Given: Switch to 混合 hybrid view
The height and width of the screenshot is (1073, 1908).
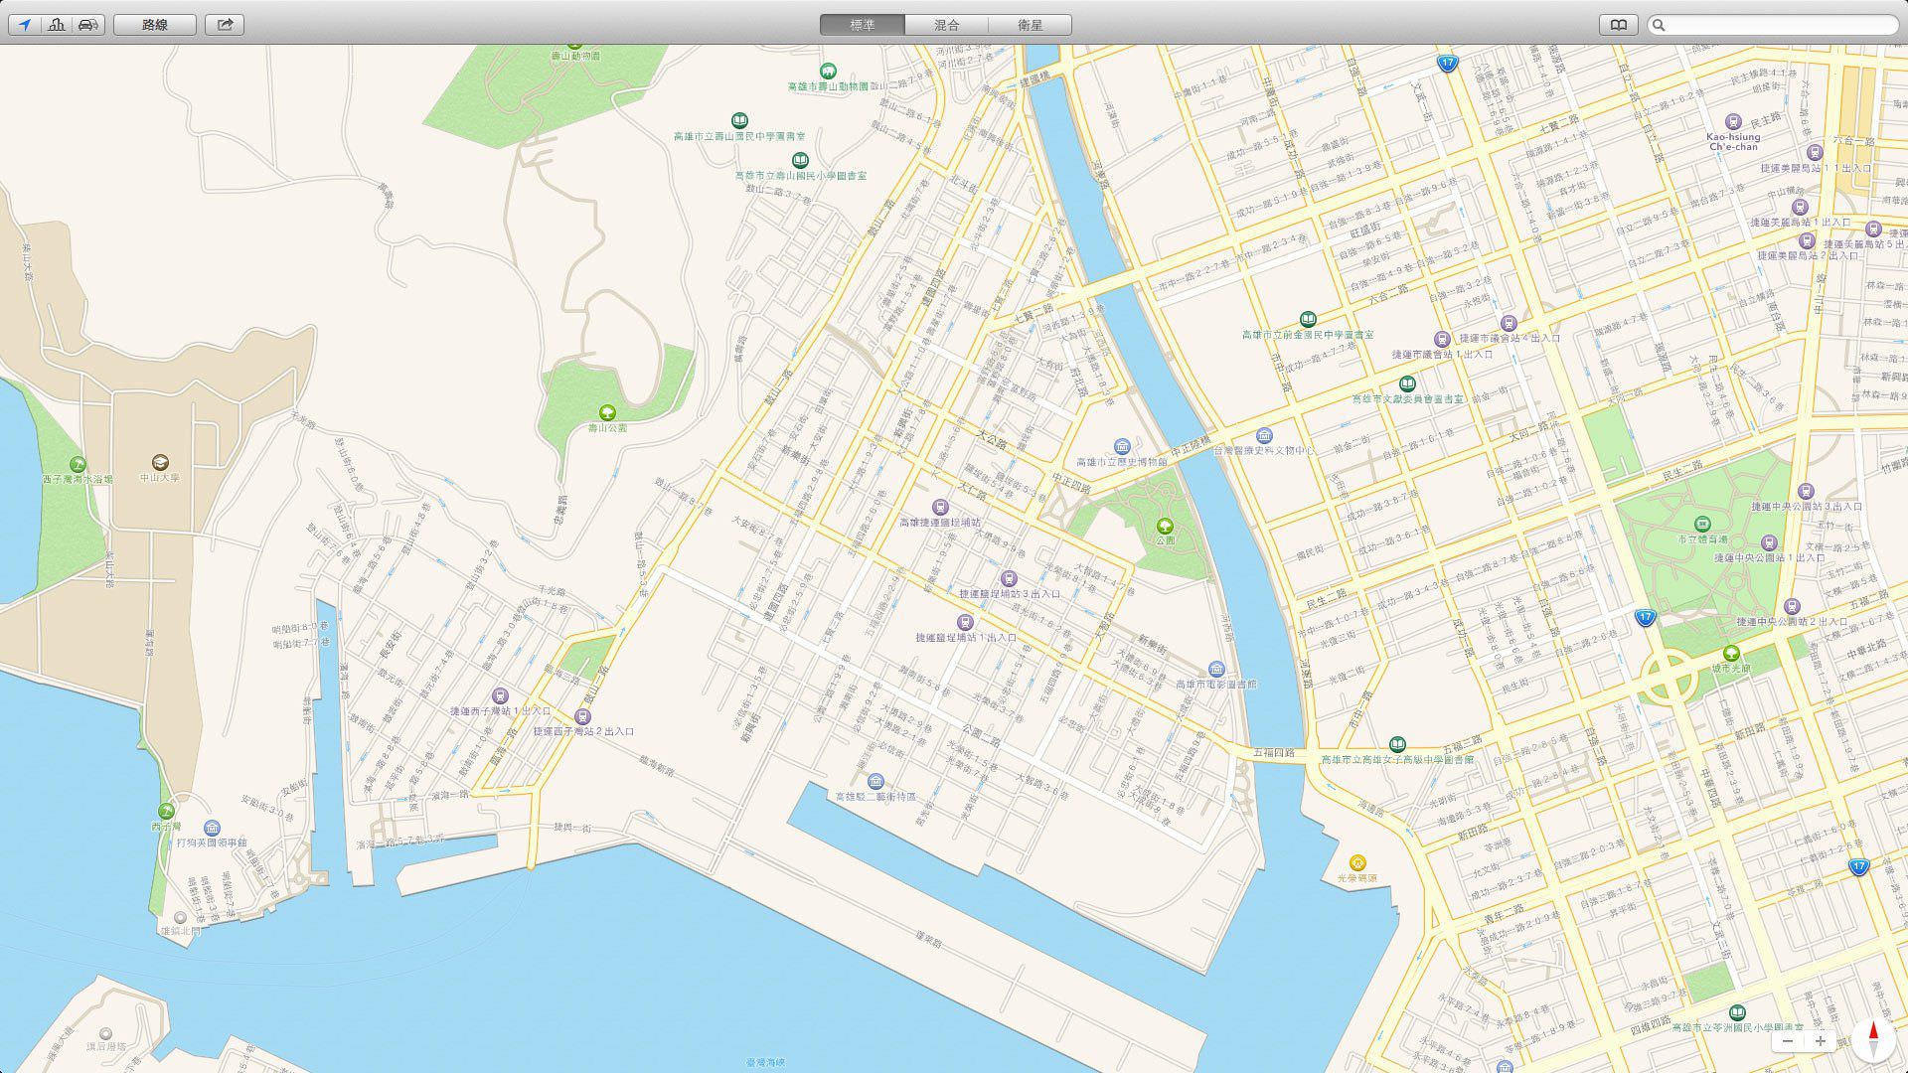Looking at the screenshot, I should 946,25.
